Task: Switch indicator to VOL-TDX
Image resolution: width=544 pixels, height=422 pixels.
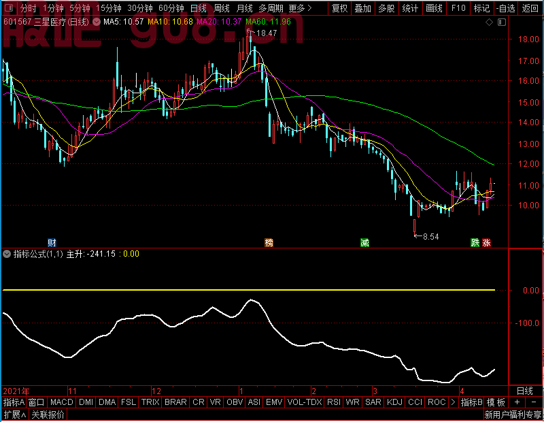Action: coord(305,402)
